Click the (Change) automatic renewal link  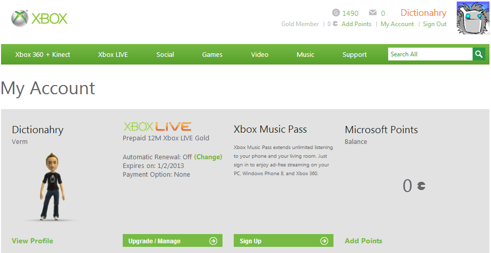click(x=208, y=157)
